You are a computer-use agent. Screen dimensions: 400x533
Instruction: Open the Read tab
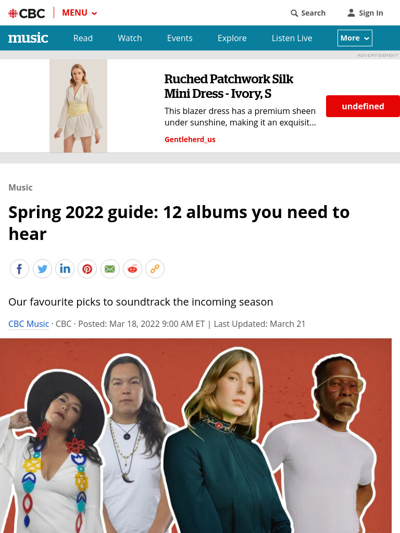coord(83,38)
